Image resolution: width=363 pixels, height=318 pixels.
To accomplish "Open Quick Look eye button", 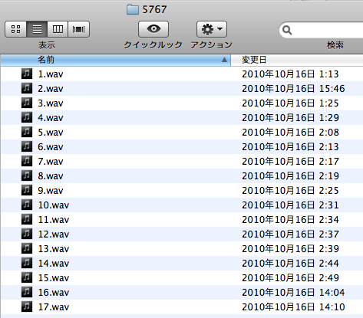I will click(x=153, y=29).
